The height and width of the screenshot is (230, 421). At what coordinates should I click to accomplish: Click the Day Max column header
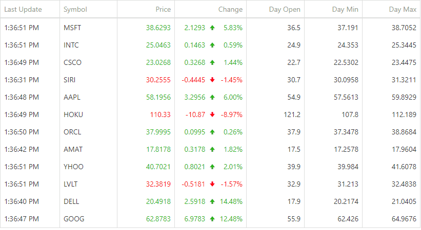[x=403, y=9]
